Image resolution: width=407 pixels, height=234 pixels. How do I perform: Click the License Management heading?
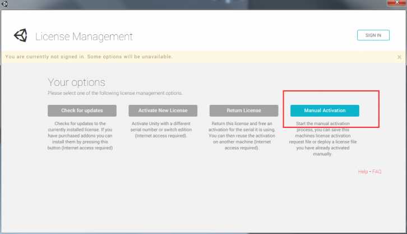(84, 36)
